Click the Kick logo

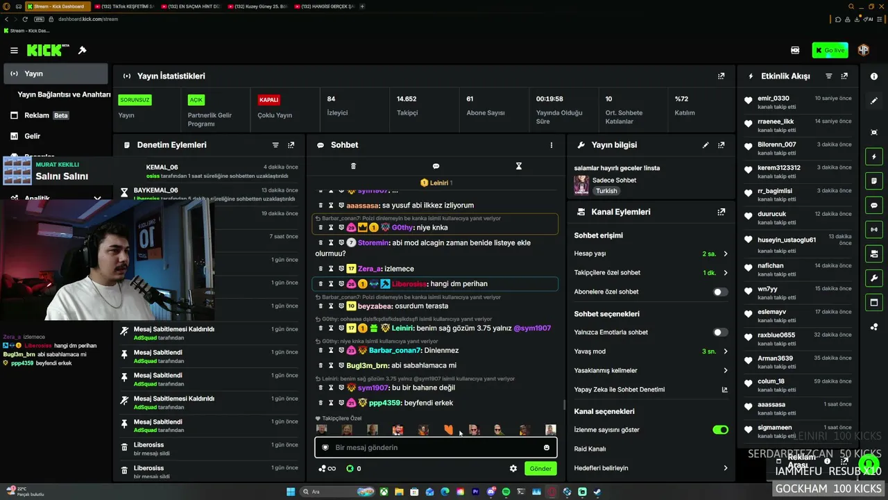pos(48,50)
